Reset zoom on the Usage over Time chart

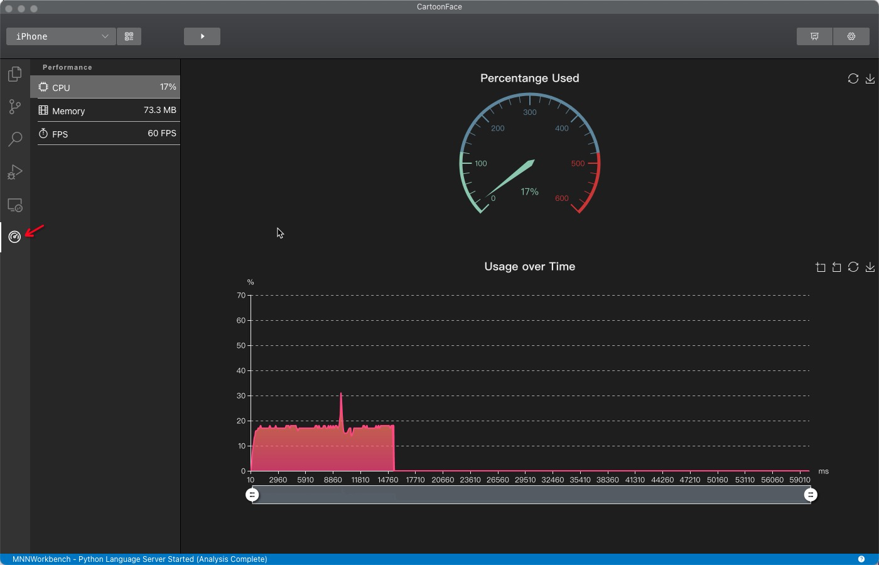coord(836,267)
